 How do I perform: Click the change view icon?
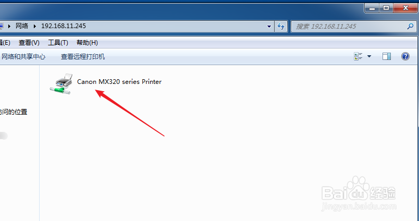pos(358,56)
